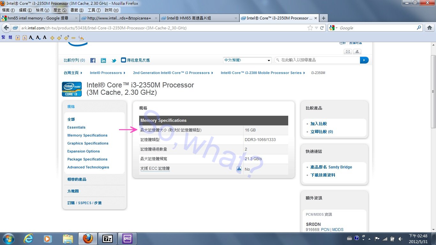Share the page via the LinkedIn icon
Screen dimensions: 436x245
103,60
